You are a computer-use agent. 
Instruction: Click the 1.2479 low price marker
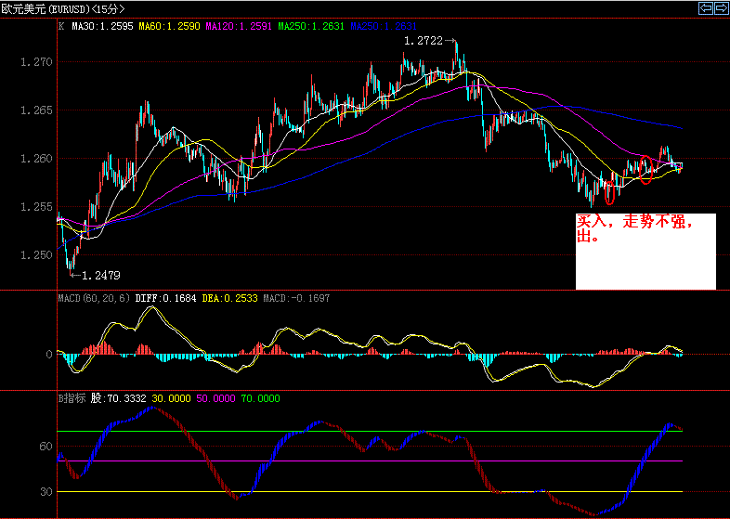point(96,276)
